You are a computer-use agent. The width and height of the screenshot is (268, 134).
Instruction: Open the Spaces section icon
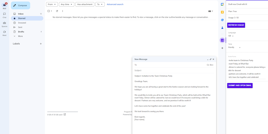(x=4, y=23)
